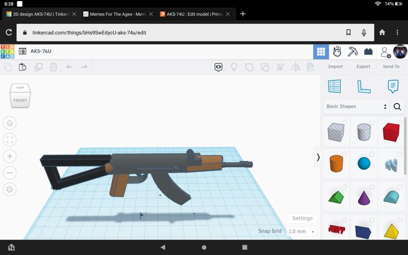
Task: Click the Export button
Action: 363,67
